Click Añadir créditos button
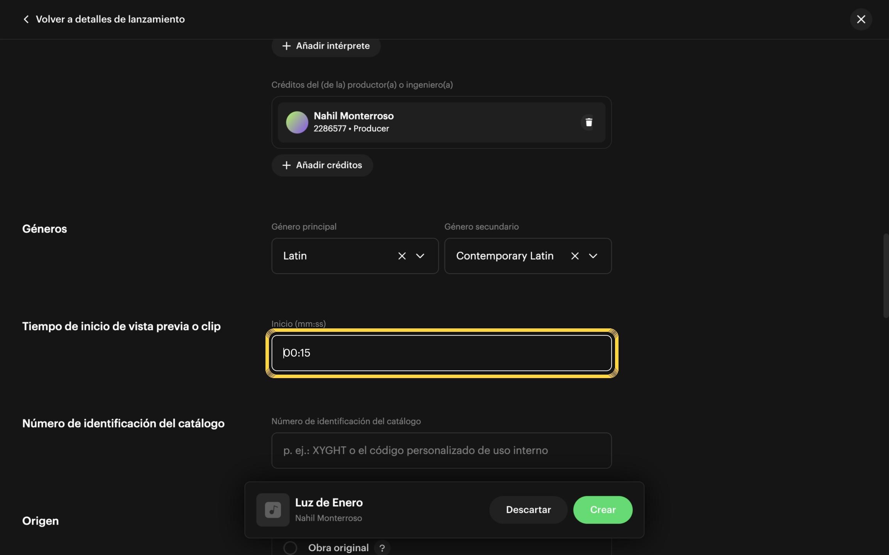Image resolution: width=889 pixels, height=555 pixels. (322, 165)
